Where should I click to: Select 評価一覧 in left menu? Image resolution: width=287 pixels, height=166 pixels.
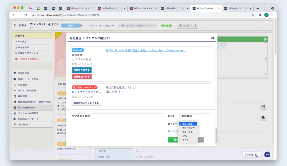(x=32, y=35)
